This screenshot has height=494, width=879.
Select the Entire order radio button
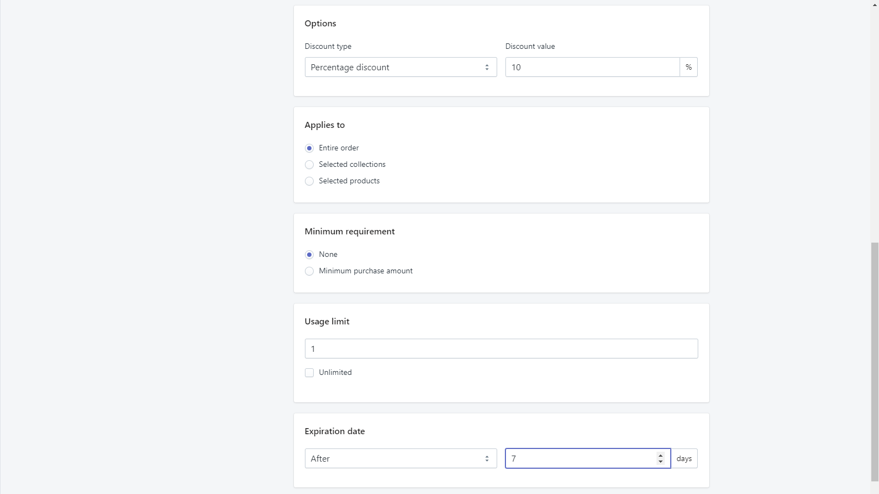(309, 148)
